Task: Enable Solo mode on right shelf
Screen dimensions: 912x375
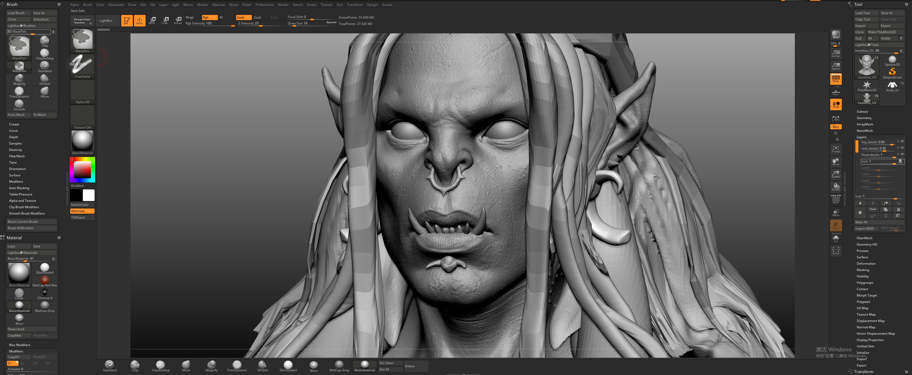Action: tap(835, 238)
